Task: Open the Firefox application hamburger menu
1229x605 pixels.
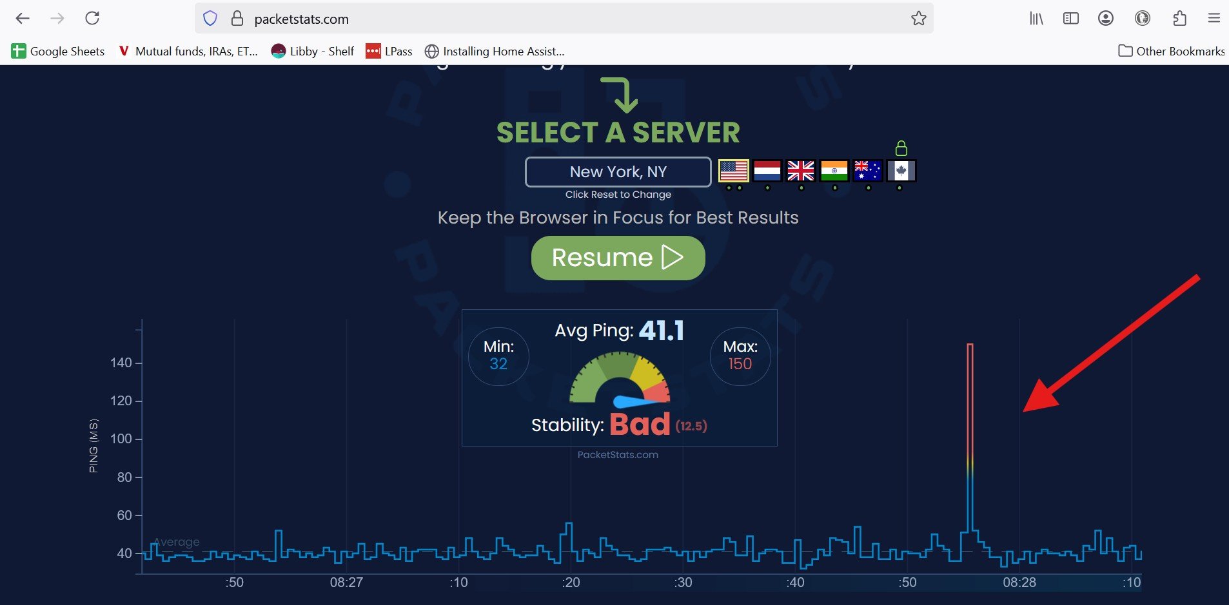Action: (x=1214, y=19)
